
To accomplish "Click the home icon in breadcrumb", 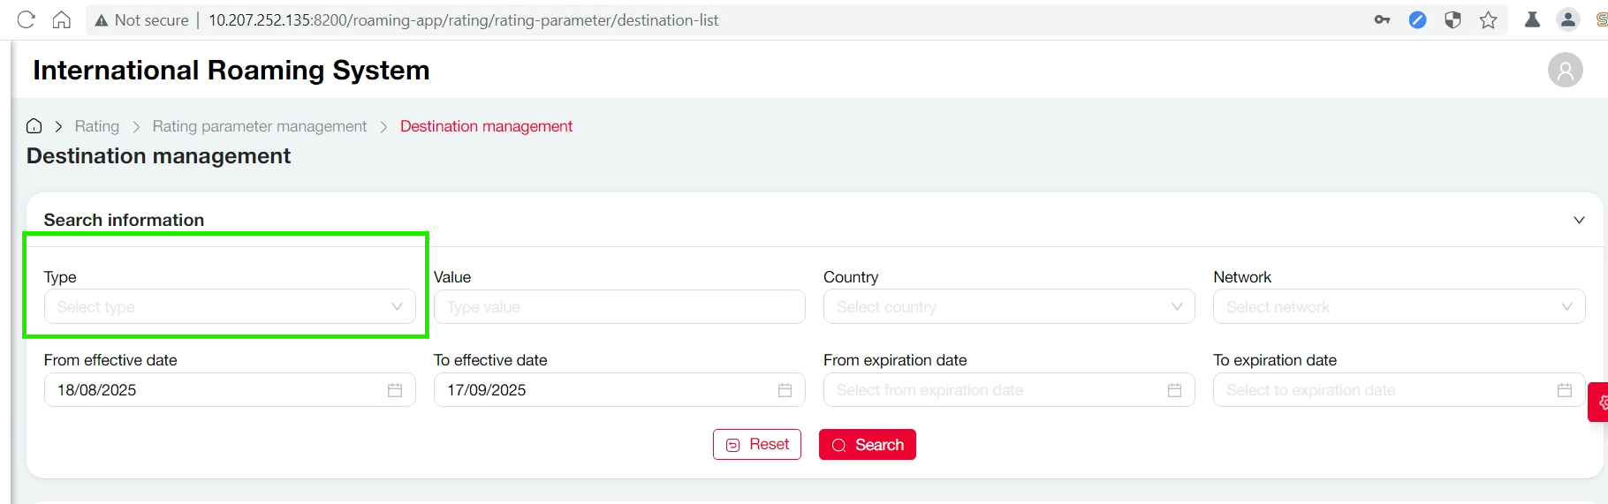I will point(34,126).
